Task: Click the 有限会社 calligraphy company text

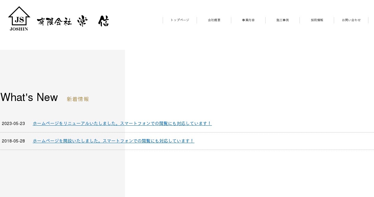Action: coord(54,22)
